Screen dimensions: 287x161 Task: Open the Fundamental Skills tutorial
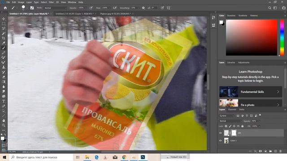point(251,92)
